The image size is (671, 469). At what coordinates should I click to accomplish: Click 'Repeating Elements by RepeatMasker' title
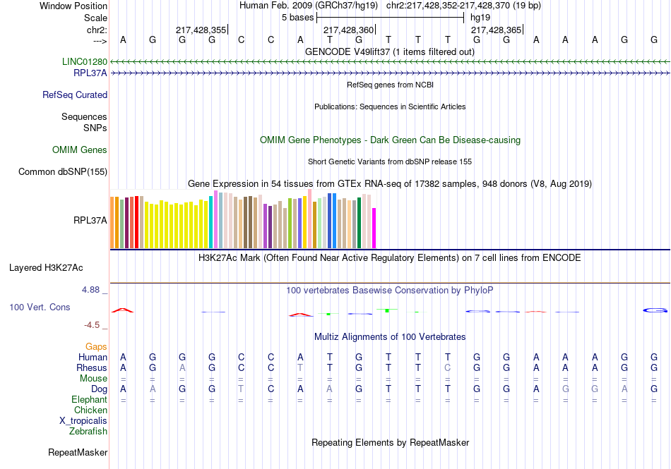pos(390,443)
